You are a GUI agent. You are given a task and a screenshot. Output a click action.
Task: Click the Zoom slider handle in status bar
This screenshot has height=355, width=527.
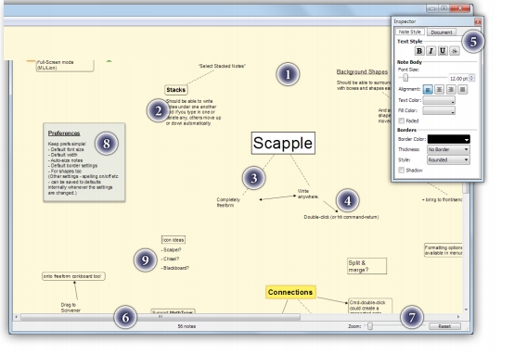pos(370,326)
